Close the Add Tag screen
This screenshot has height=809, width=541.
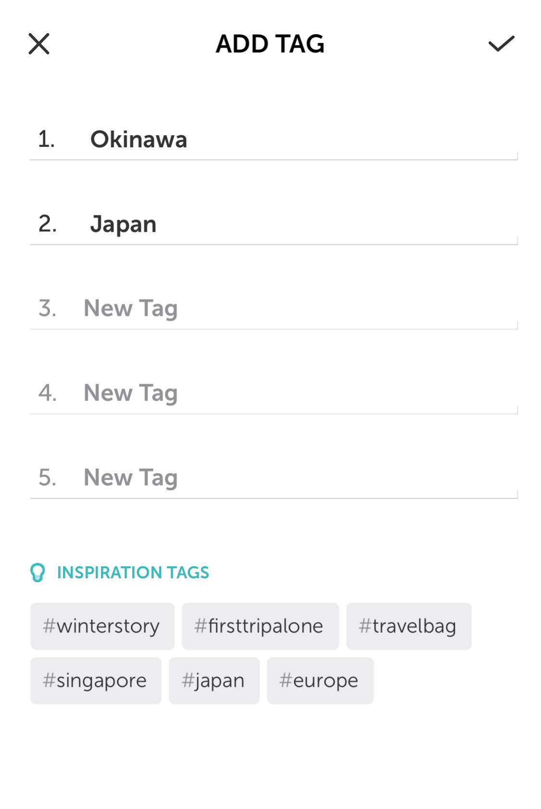[39, 44]
